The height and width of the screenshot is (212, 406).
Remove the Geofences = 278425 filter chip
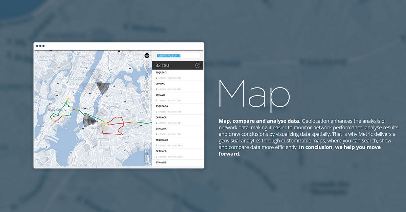coord(179,56)
